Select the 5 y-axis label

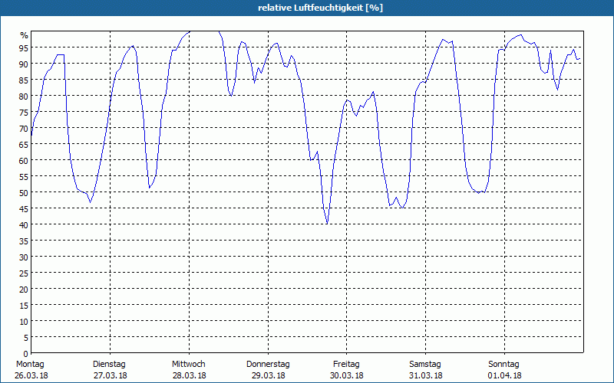coord(26,338)
